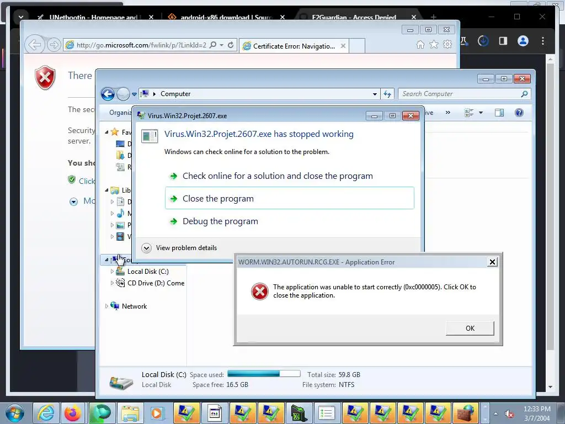
Task: Launch Internet Explorer from the taskbar
Action: point(46,413)
